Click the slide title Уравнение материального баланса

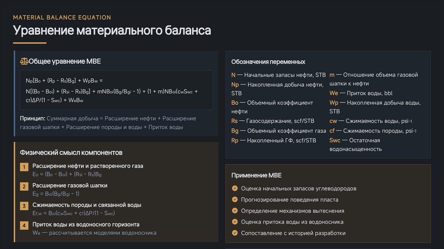(x=112, y=31)
